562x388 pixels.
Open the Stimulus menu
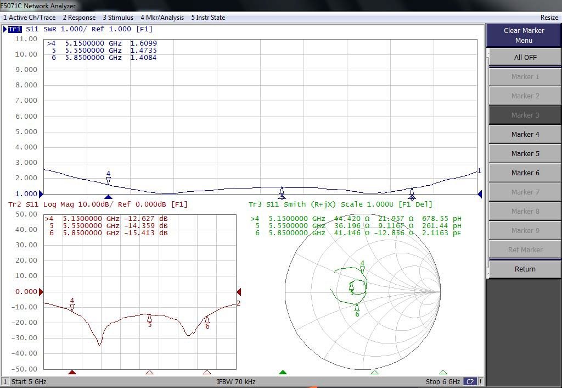(x=118, y=18)
